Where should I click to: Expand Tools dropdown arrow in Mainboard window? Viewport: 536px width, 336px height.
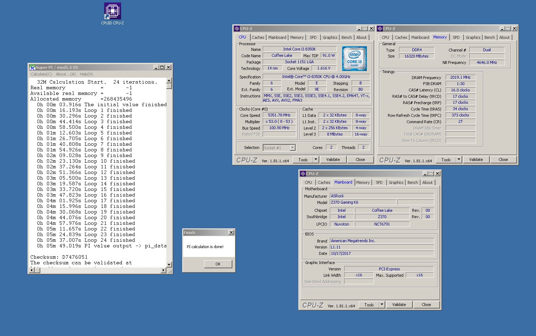pyautogui.click(x=382, y=305)
